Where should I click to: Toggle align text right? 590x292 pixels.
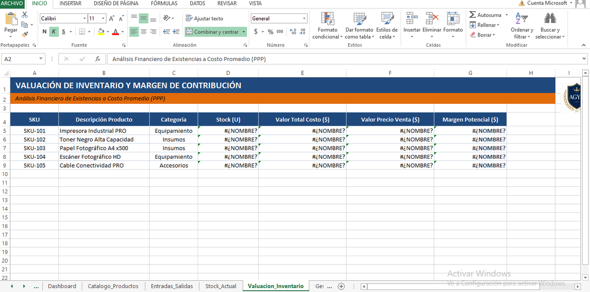(153, 32)
